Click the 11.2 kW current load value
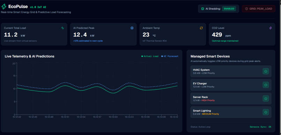This screenshot has width=281, height=135. click(15, 35)
